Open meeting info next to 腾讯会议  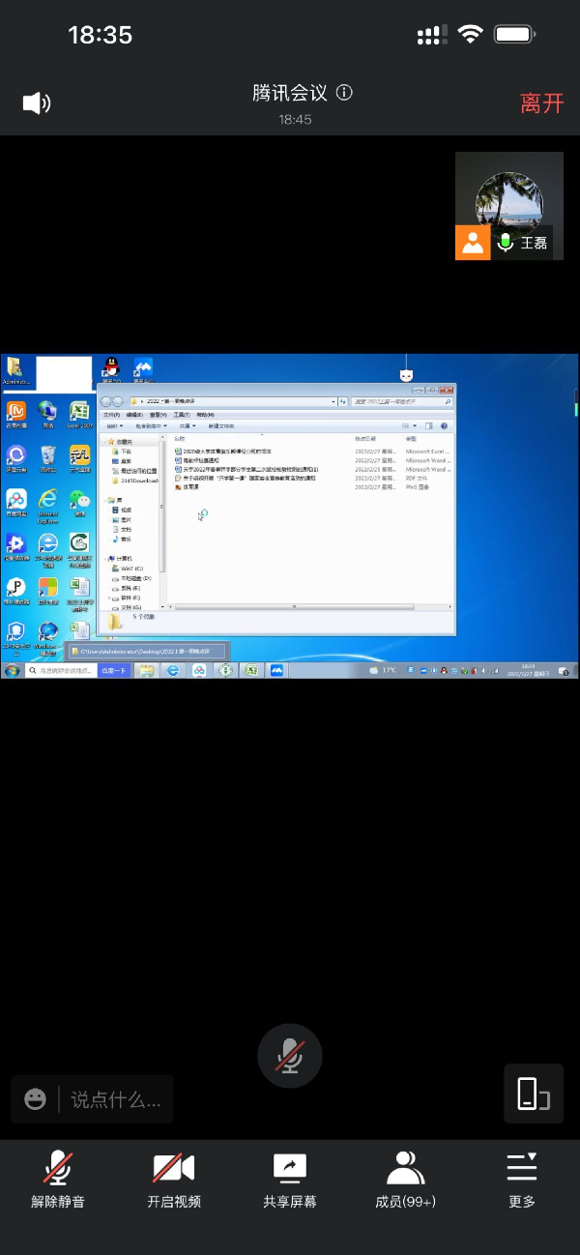pos(344,93)
